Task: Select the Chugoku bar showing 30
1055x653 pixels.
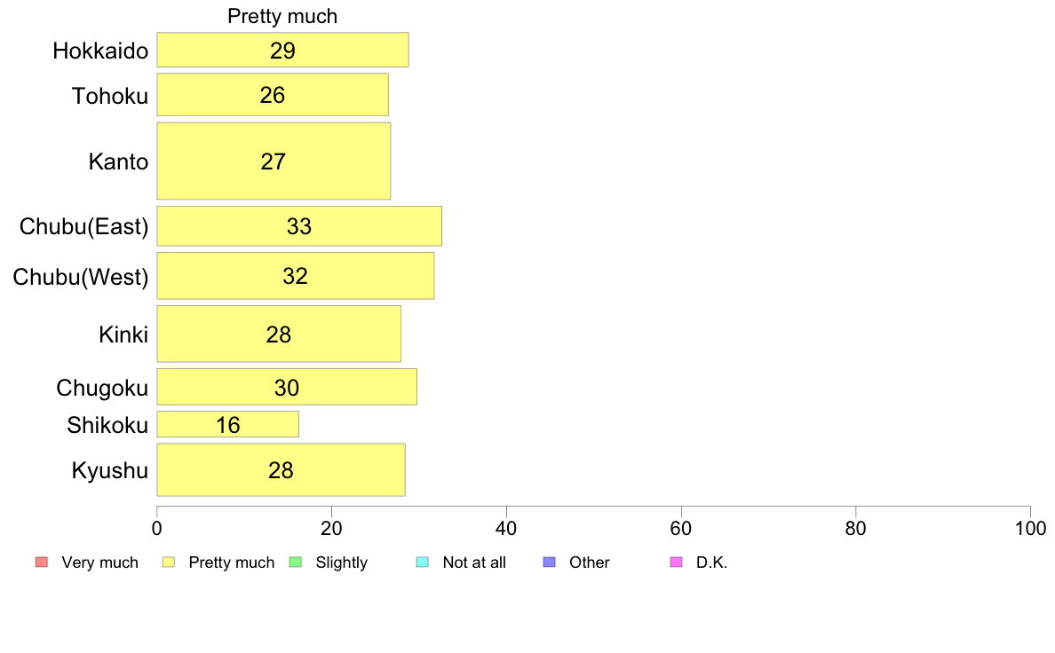Action: pyautogui.click(x=287, y=387)
